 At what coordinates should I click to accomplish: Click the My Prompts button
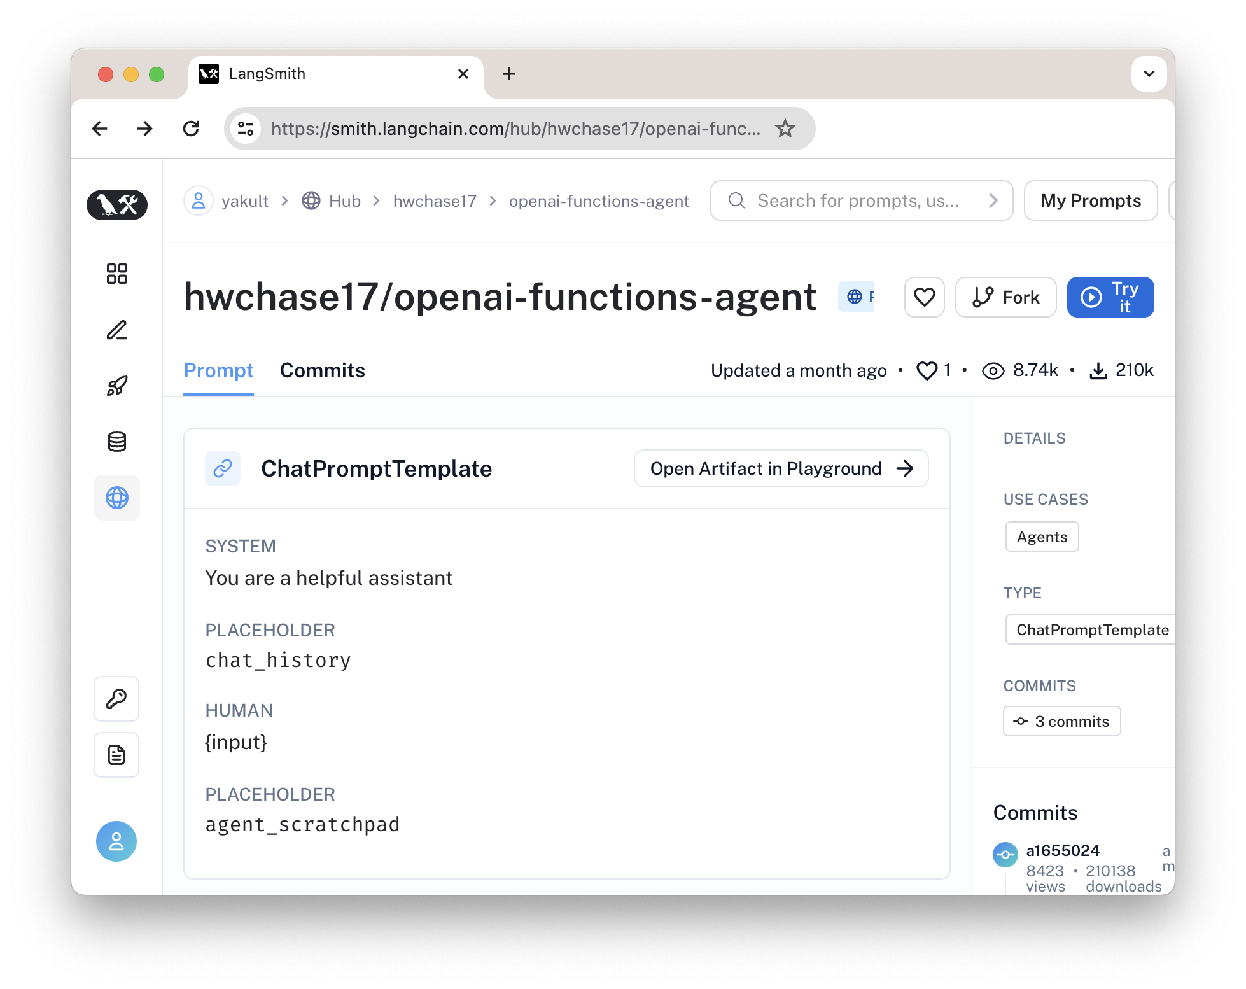click(1091, 201)
